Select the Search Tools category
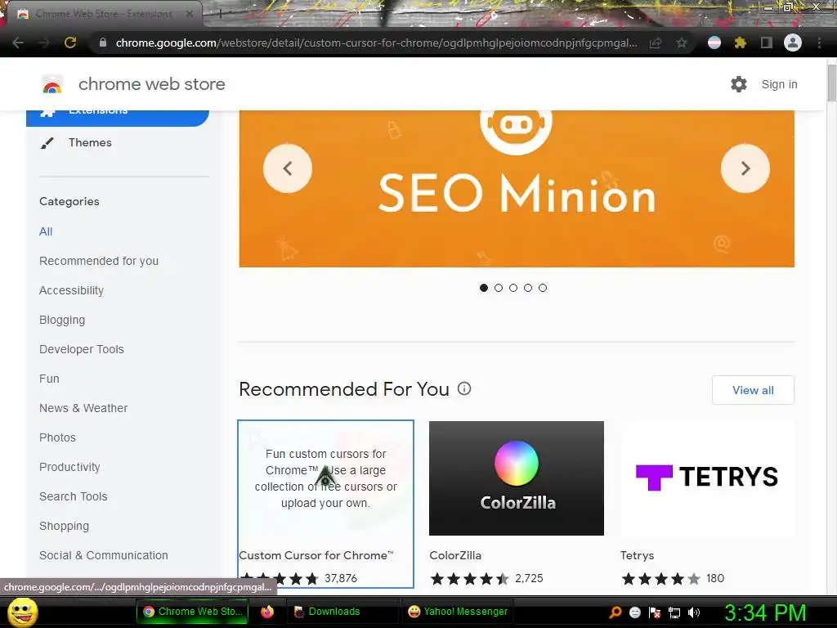The width and height of the screenshot is (837, 628). [73, 496]
